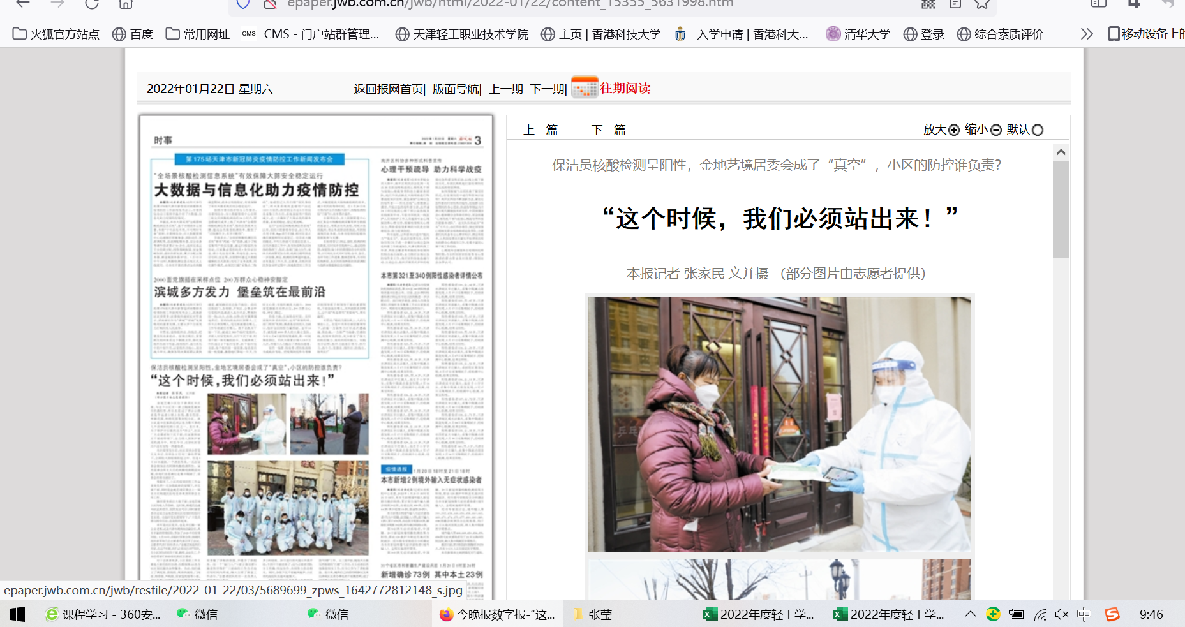Go to next article via 下一篇
The image size is (1185, 627).
tap(608, 129)
